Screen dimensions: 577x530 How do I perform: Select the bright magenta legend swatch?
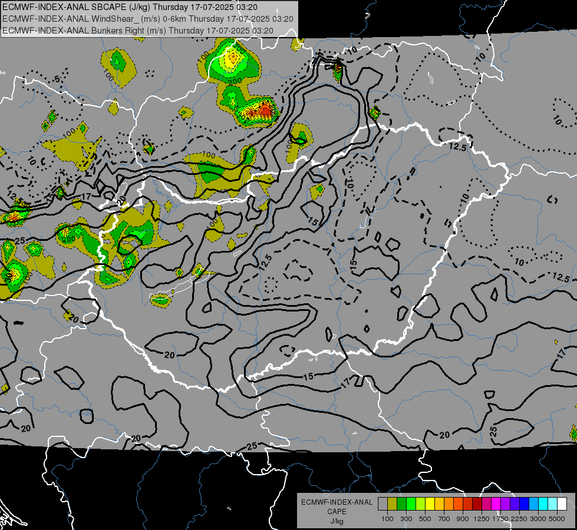pos(496,504)
